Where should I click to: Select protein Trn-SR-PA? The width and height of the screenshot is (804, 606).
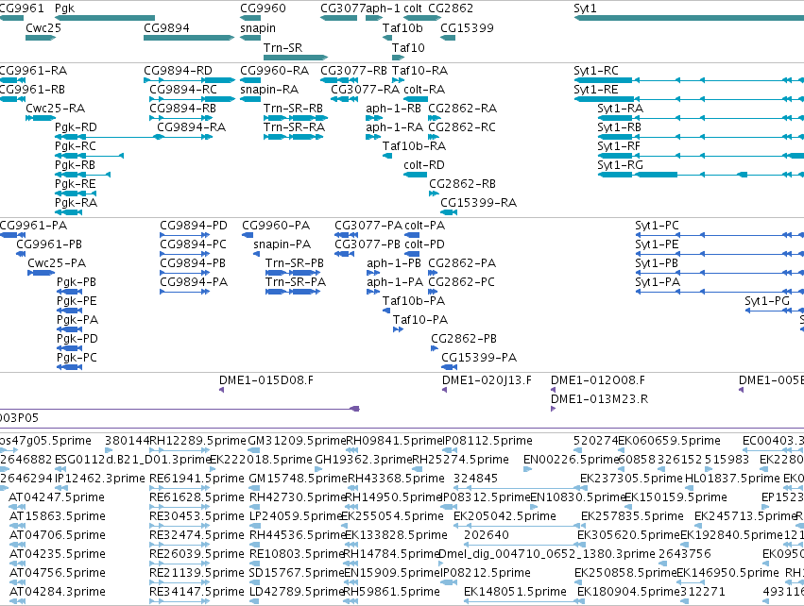[x=293, y=292]
